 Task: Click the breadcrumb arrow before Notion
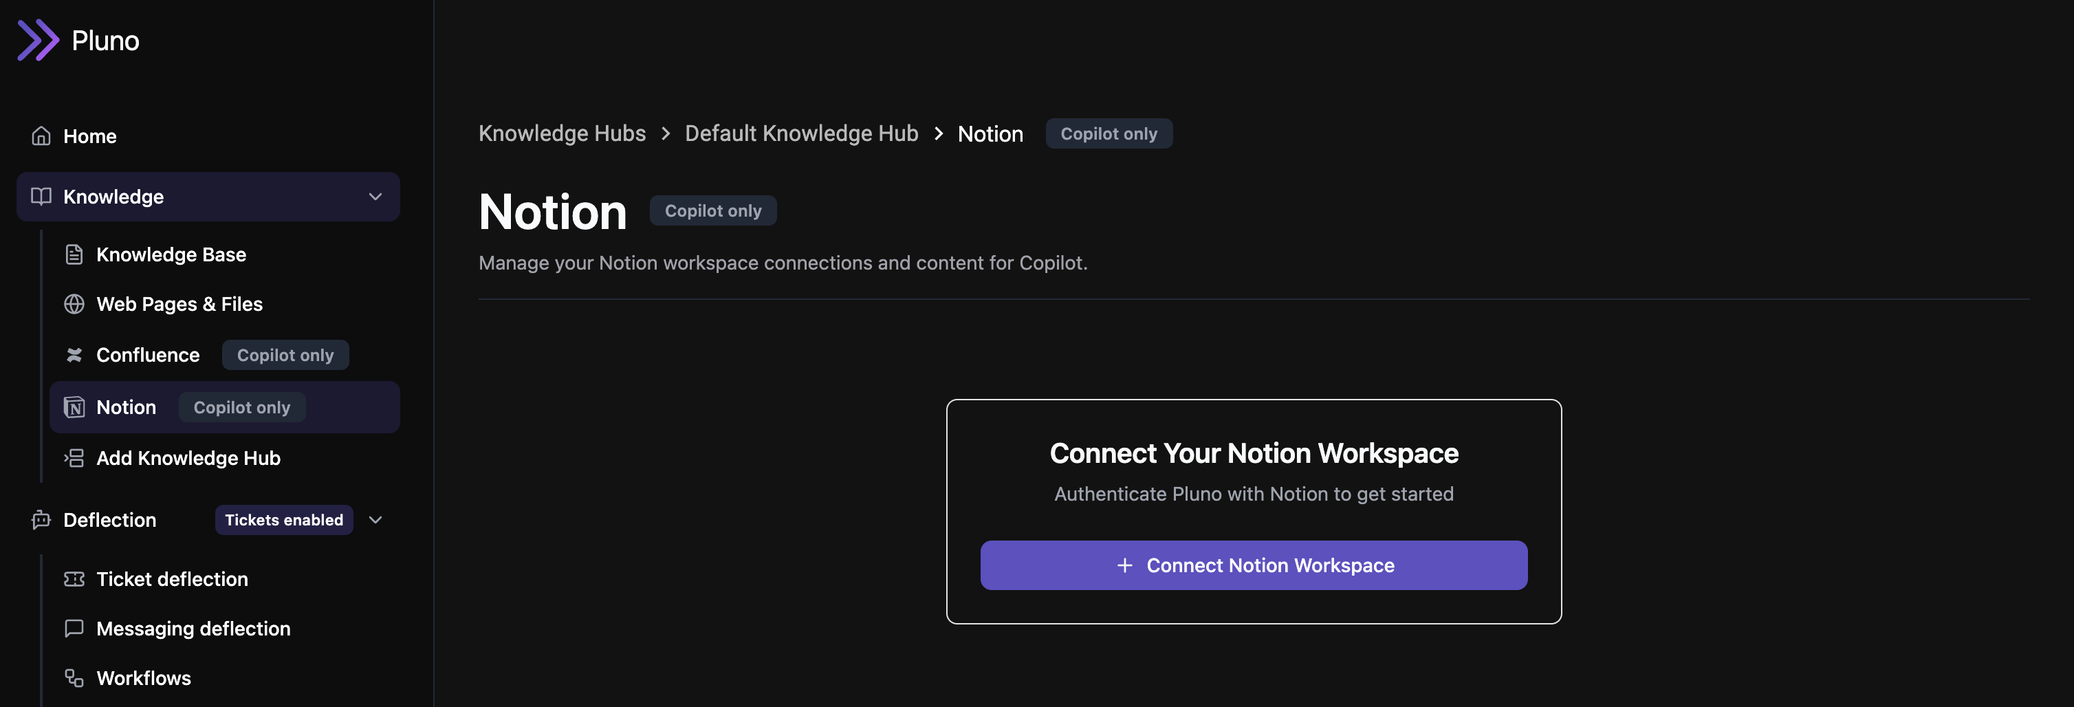(x=938, y=133)
